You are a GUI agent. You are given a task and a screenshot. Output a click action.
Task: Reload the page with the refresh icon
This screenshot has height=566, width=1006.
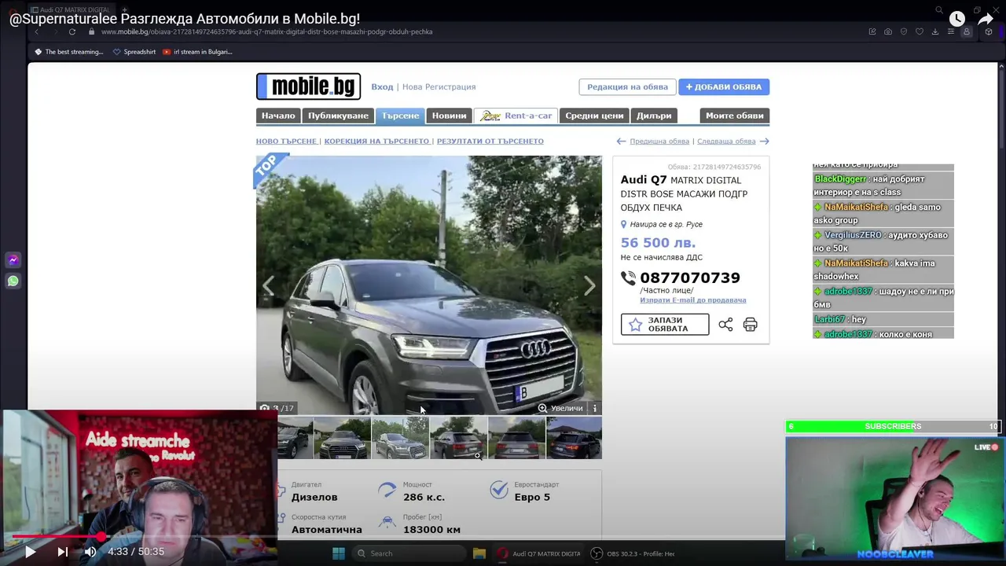point(72,31)
